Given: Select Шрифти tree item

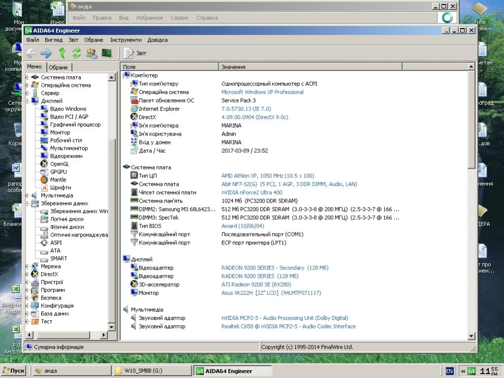Looking at the screenshot, I should (61, 187).
